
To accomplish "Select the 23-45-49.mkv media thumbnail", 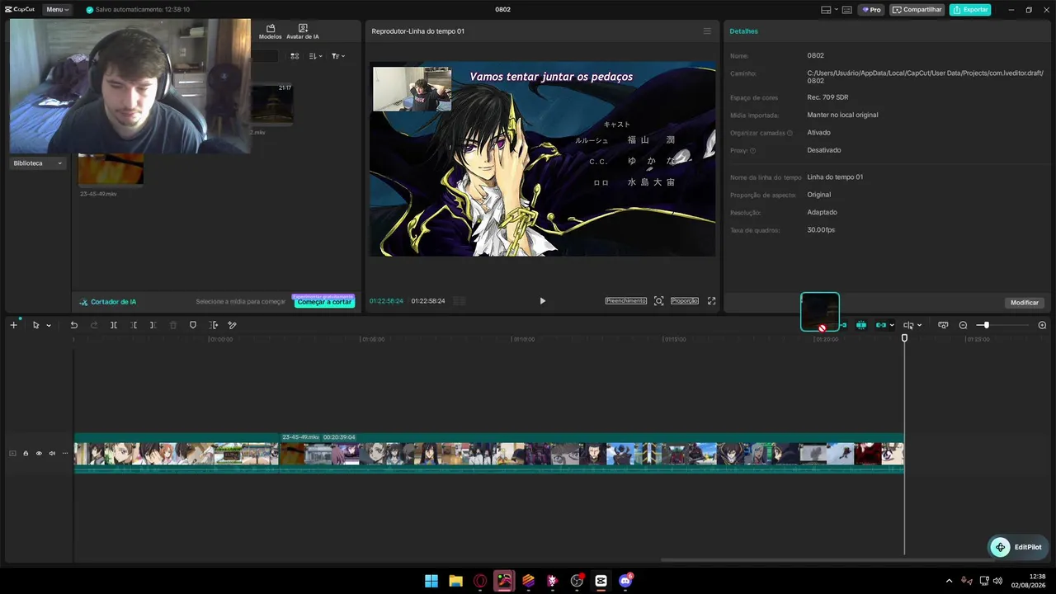I will tap(111, 169).
